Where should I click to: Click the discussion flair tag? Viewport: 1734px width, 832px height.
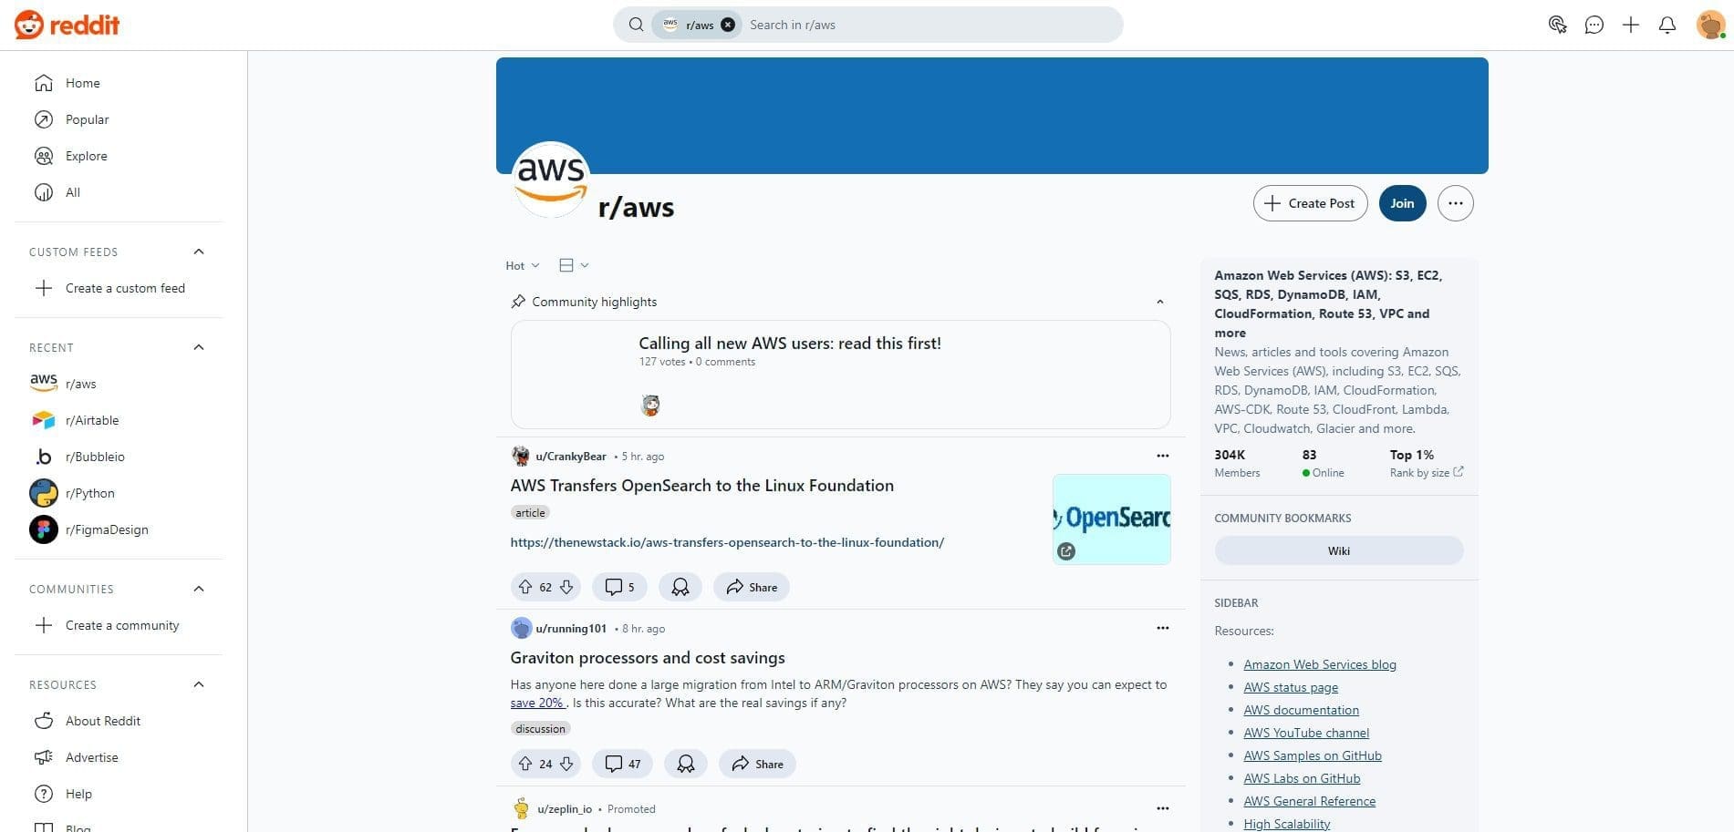pos(540,729)
